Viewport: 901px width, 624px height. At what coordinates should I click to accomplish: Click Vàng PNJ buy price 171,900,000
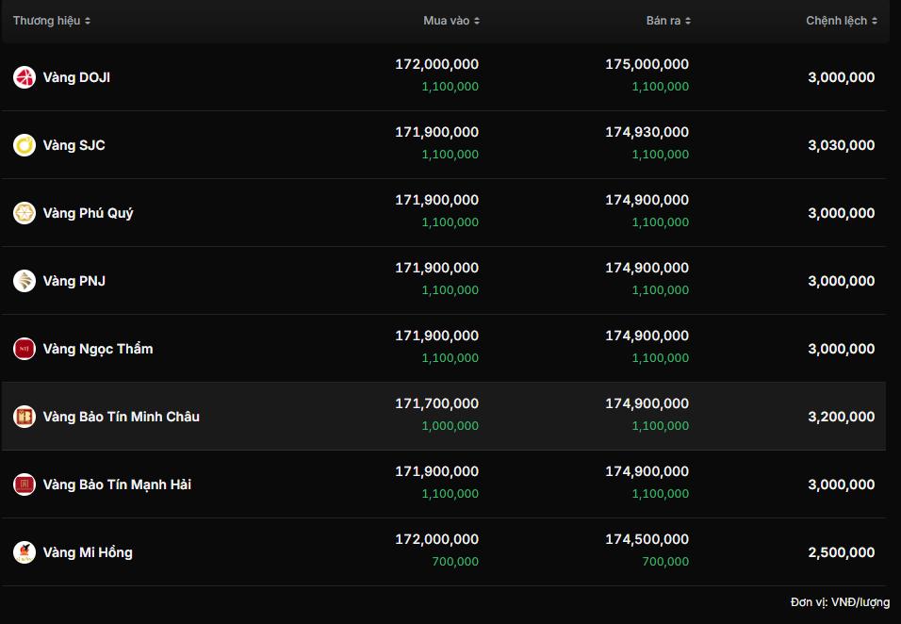[x=436, y=268]
